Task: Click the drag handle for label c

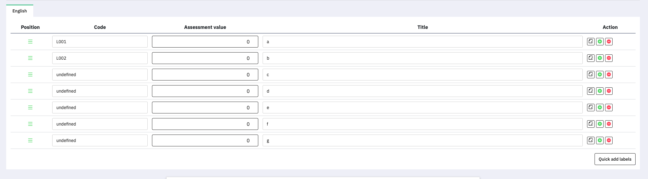Action: point(30,75)
